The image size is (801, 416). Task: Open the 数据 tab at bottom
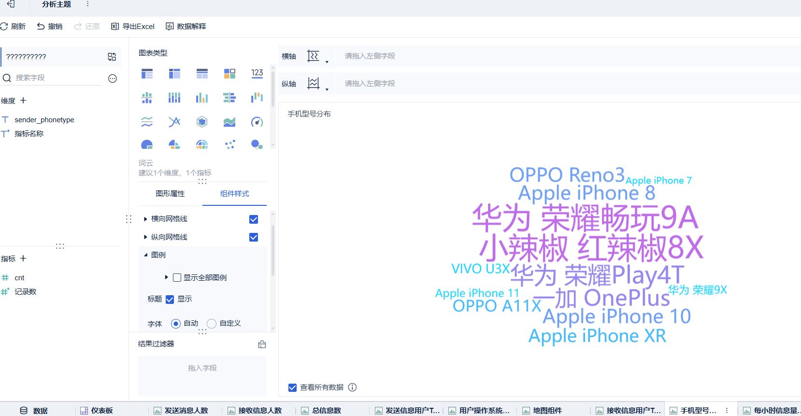coord(34,410)
